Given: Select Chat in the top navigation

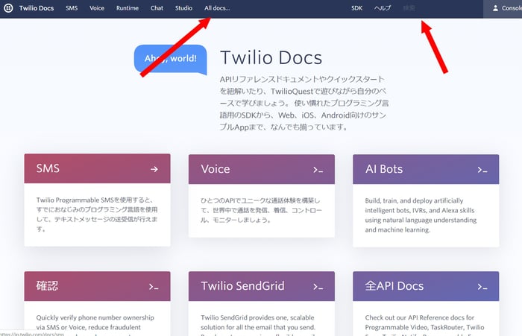Looking at the screenshot, I should tap(157, 8).
